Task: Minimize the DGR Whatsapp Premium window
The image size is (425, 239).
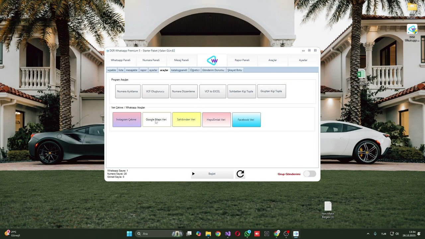Action: tap(303, 51)
